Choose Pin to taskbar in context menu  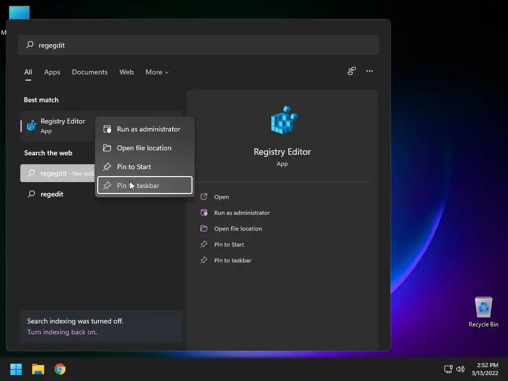145,186
